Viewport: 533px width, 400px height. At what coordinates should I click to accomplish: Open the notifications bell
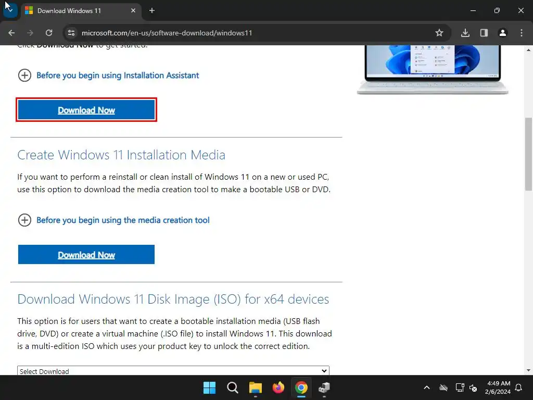[x=519, y=387]
